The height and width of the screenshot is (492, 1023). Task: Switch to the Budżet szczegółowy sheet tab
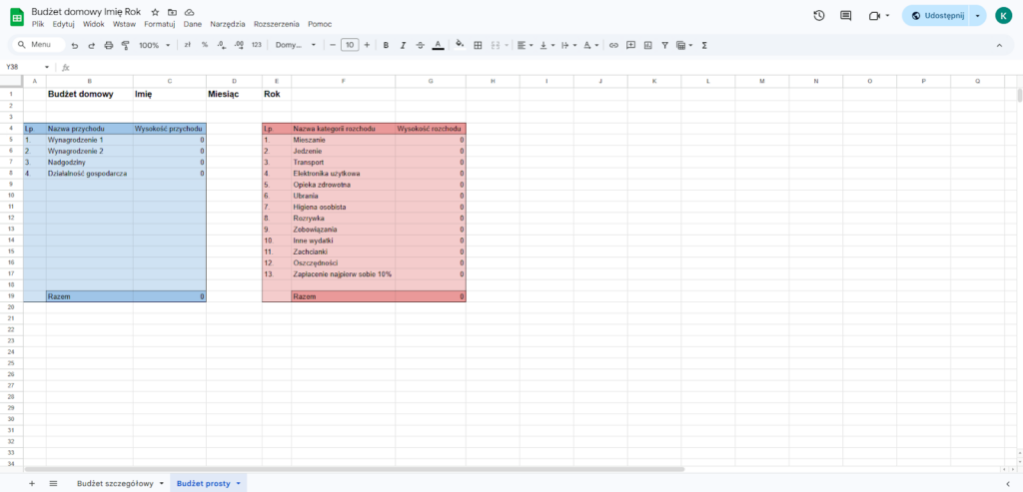pos(116,483)
